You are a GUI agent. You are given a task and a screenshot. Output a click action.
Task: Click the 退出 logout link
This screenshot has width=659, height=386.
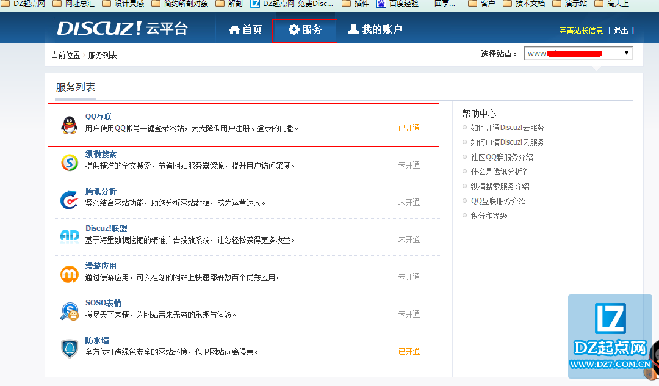(621, 31)
